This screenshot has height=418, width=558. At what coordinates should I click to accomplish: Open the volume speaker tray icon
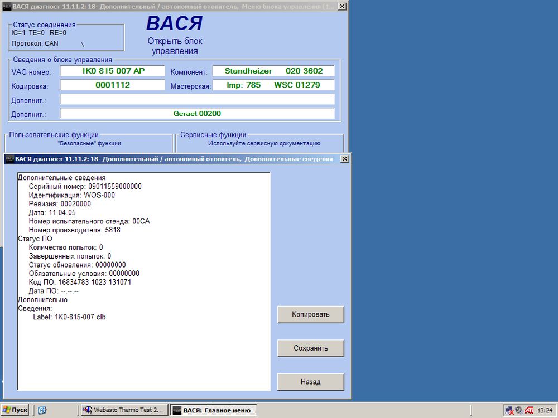coord(519,410)
